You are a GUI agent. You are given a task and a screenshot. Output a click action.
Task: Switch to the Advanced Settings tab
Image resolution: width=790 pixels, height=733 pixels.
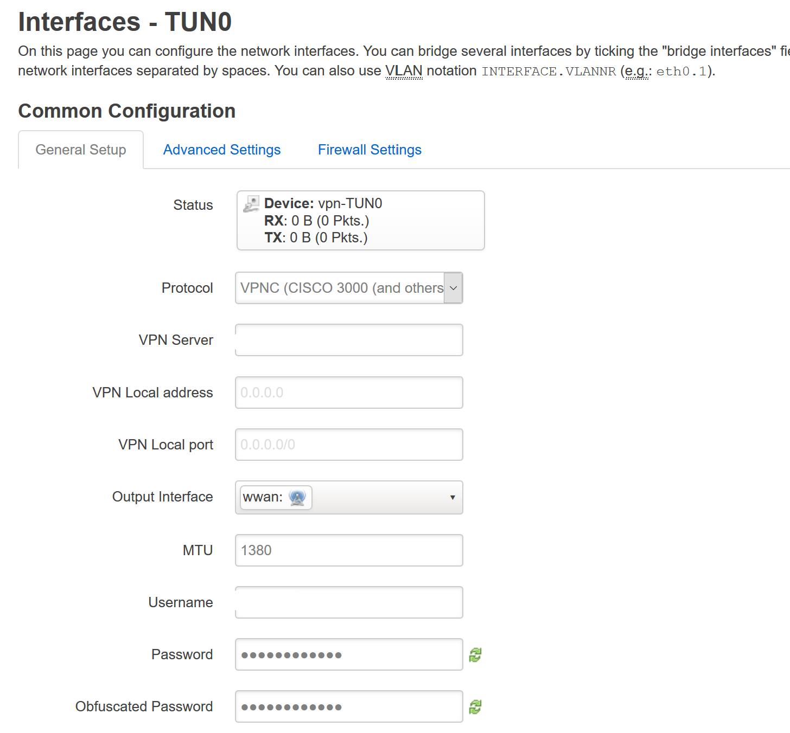coord(222,150)
